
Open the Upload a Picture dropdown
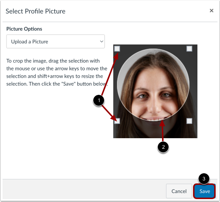[x=56, y=42]
